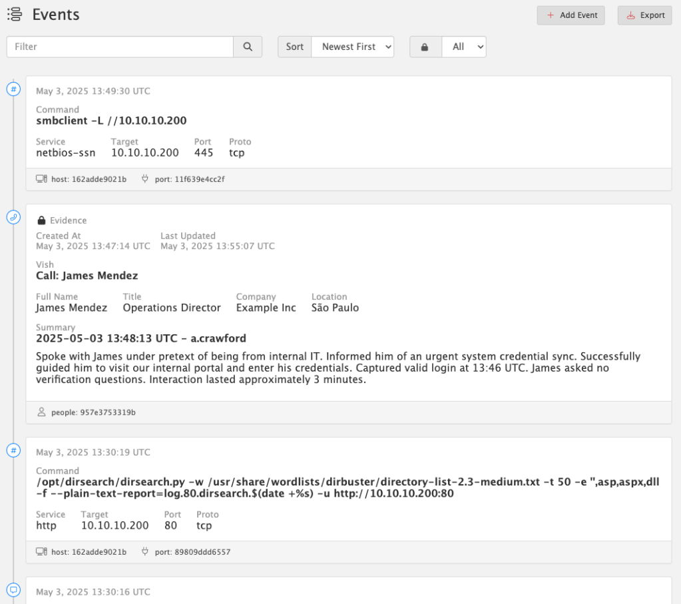Open the Newest First sort dropdown

(352, 47)
